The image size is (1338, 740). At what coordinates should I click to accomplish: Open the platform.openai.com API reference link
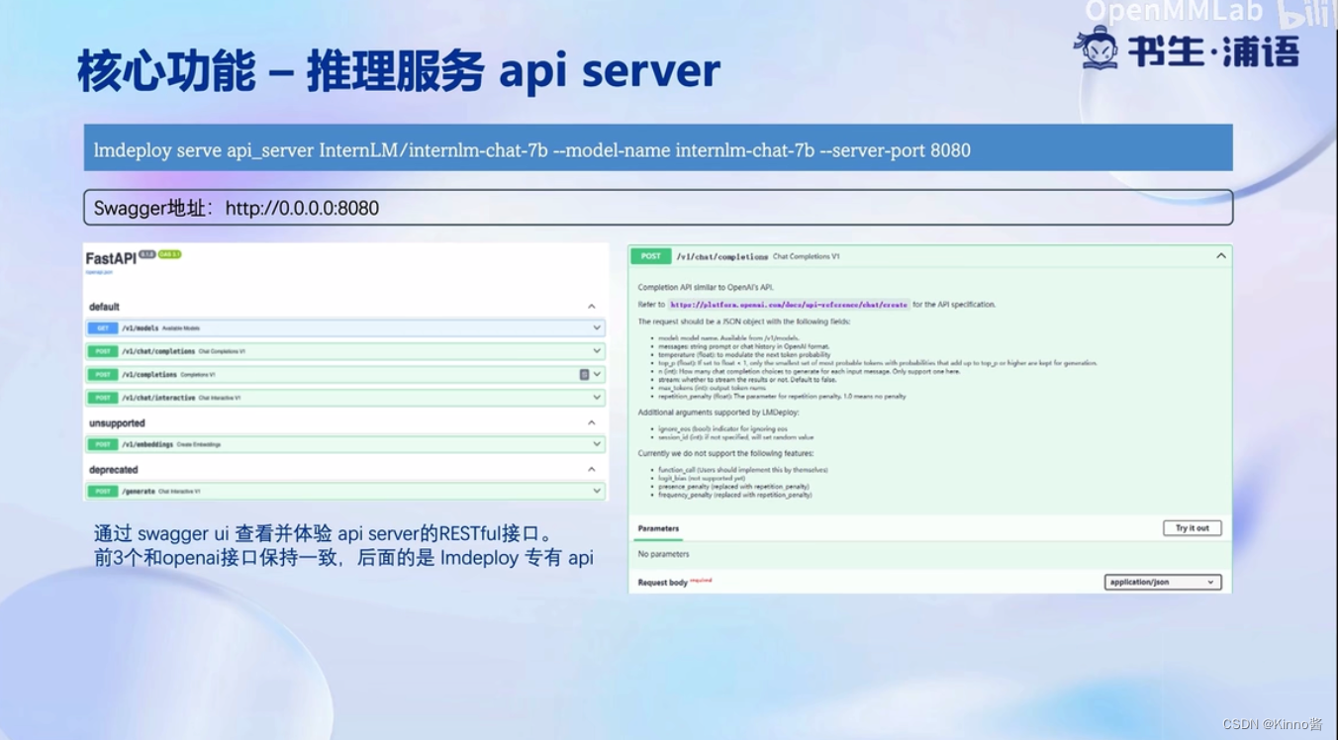coord(789,305)
